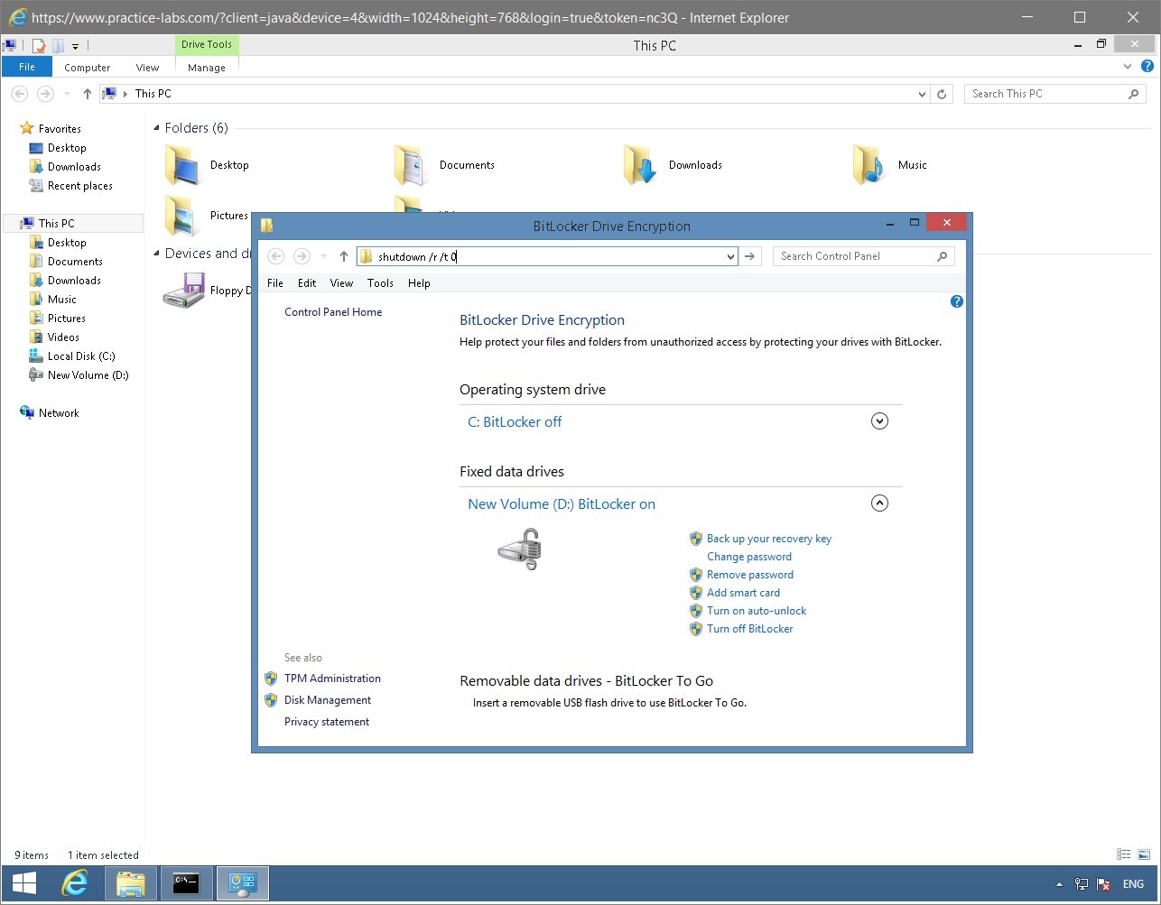Click the BitLocker drive icon for New Volume
This screenshot has height=905, width=1161.
tap(519, 549)
